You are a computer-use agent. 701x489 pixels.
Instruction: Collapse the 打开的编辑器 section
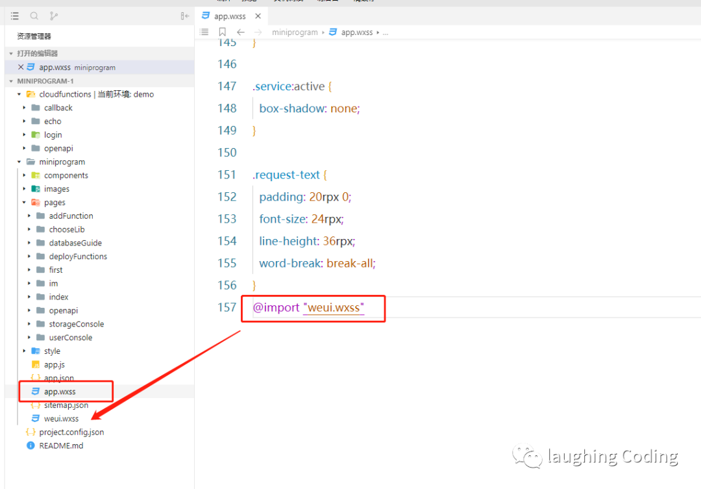(11, 53)
